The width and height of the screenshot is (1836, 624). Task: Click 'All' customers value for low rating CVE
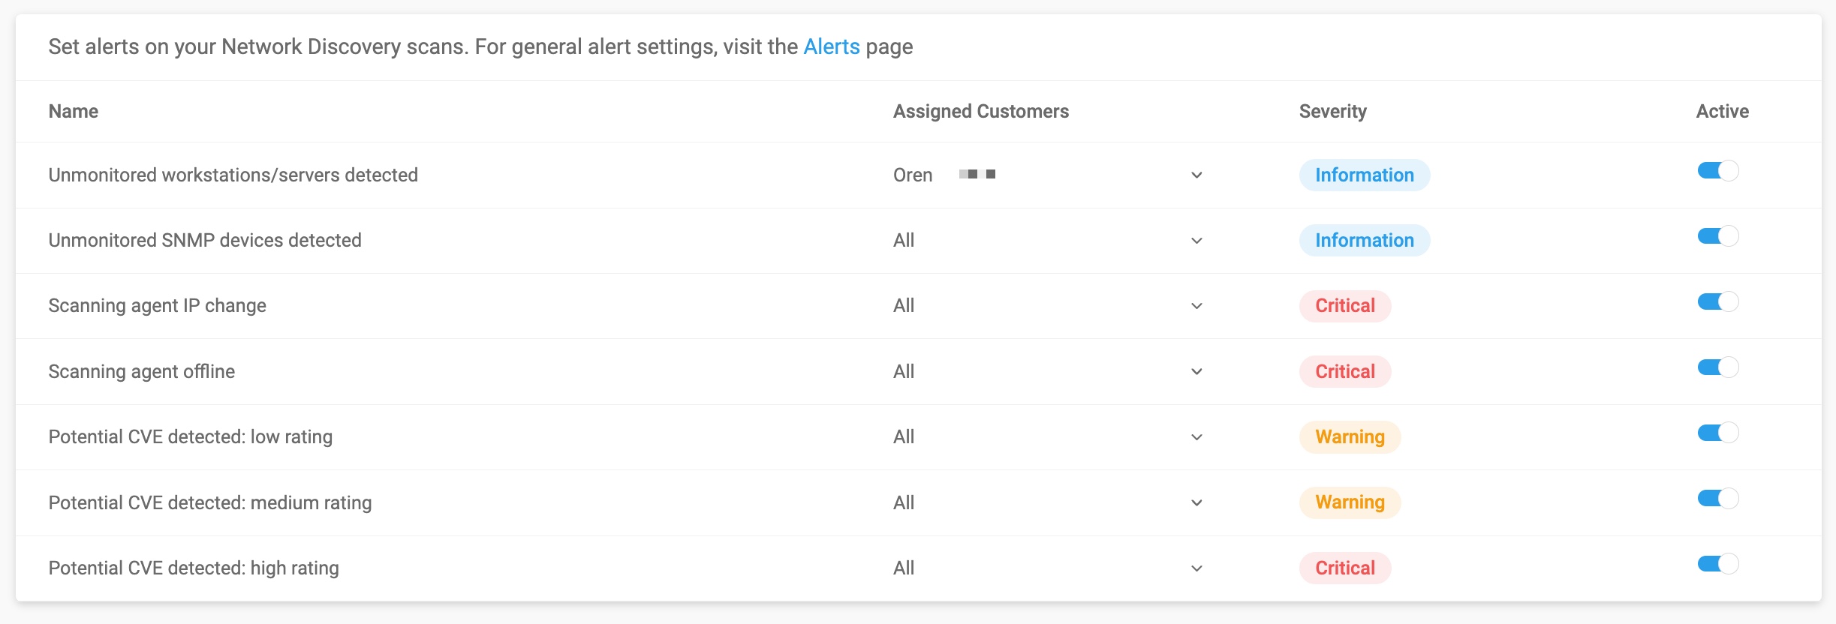coord(904,436)
